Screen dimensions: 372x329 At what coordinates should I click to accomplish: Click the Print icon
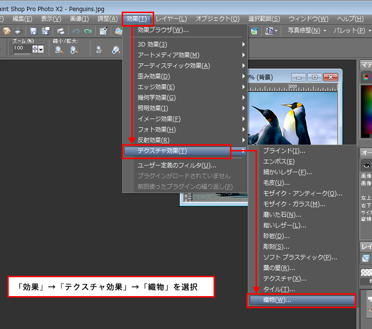[61, 31]
